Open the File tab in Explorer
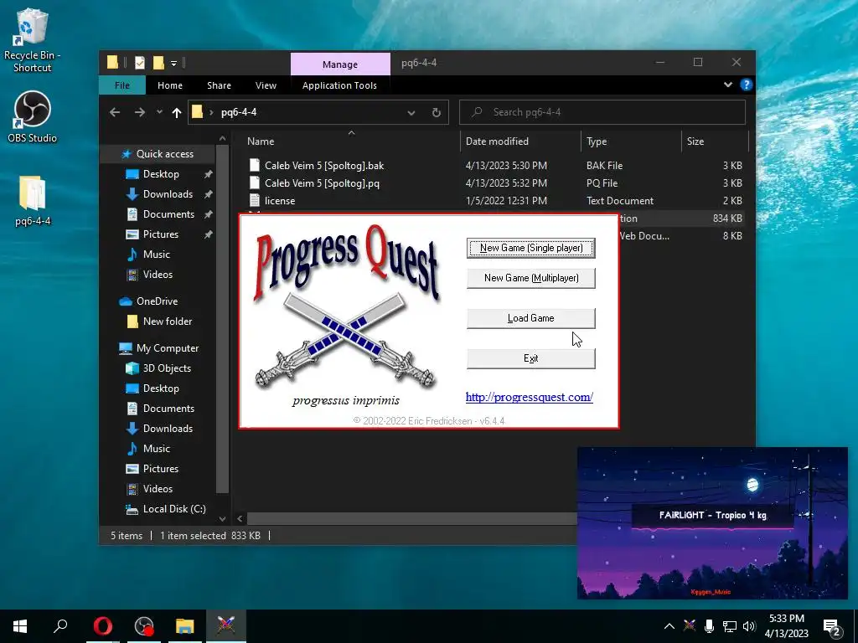Image resolution: width=858 pixels, height=643 pixels. coord(122,85)
